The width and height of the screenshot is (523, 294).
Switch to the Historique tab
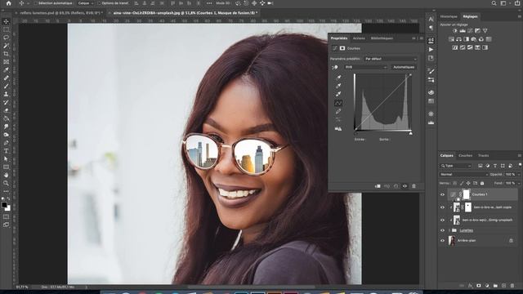pyautogui.click(x=449, y=16)
